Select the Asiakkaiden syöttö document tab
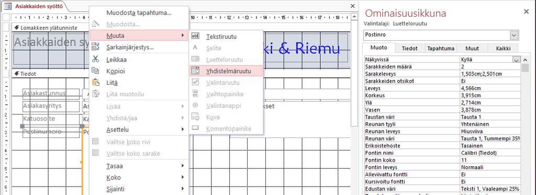Image resolution: width=536 pixels, height=195 pixels. (36, 6)
